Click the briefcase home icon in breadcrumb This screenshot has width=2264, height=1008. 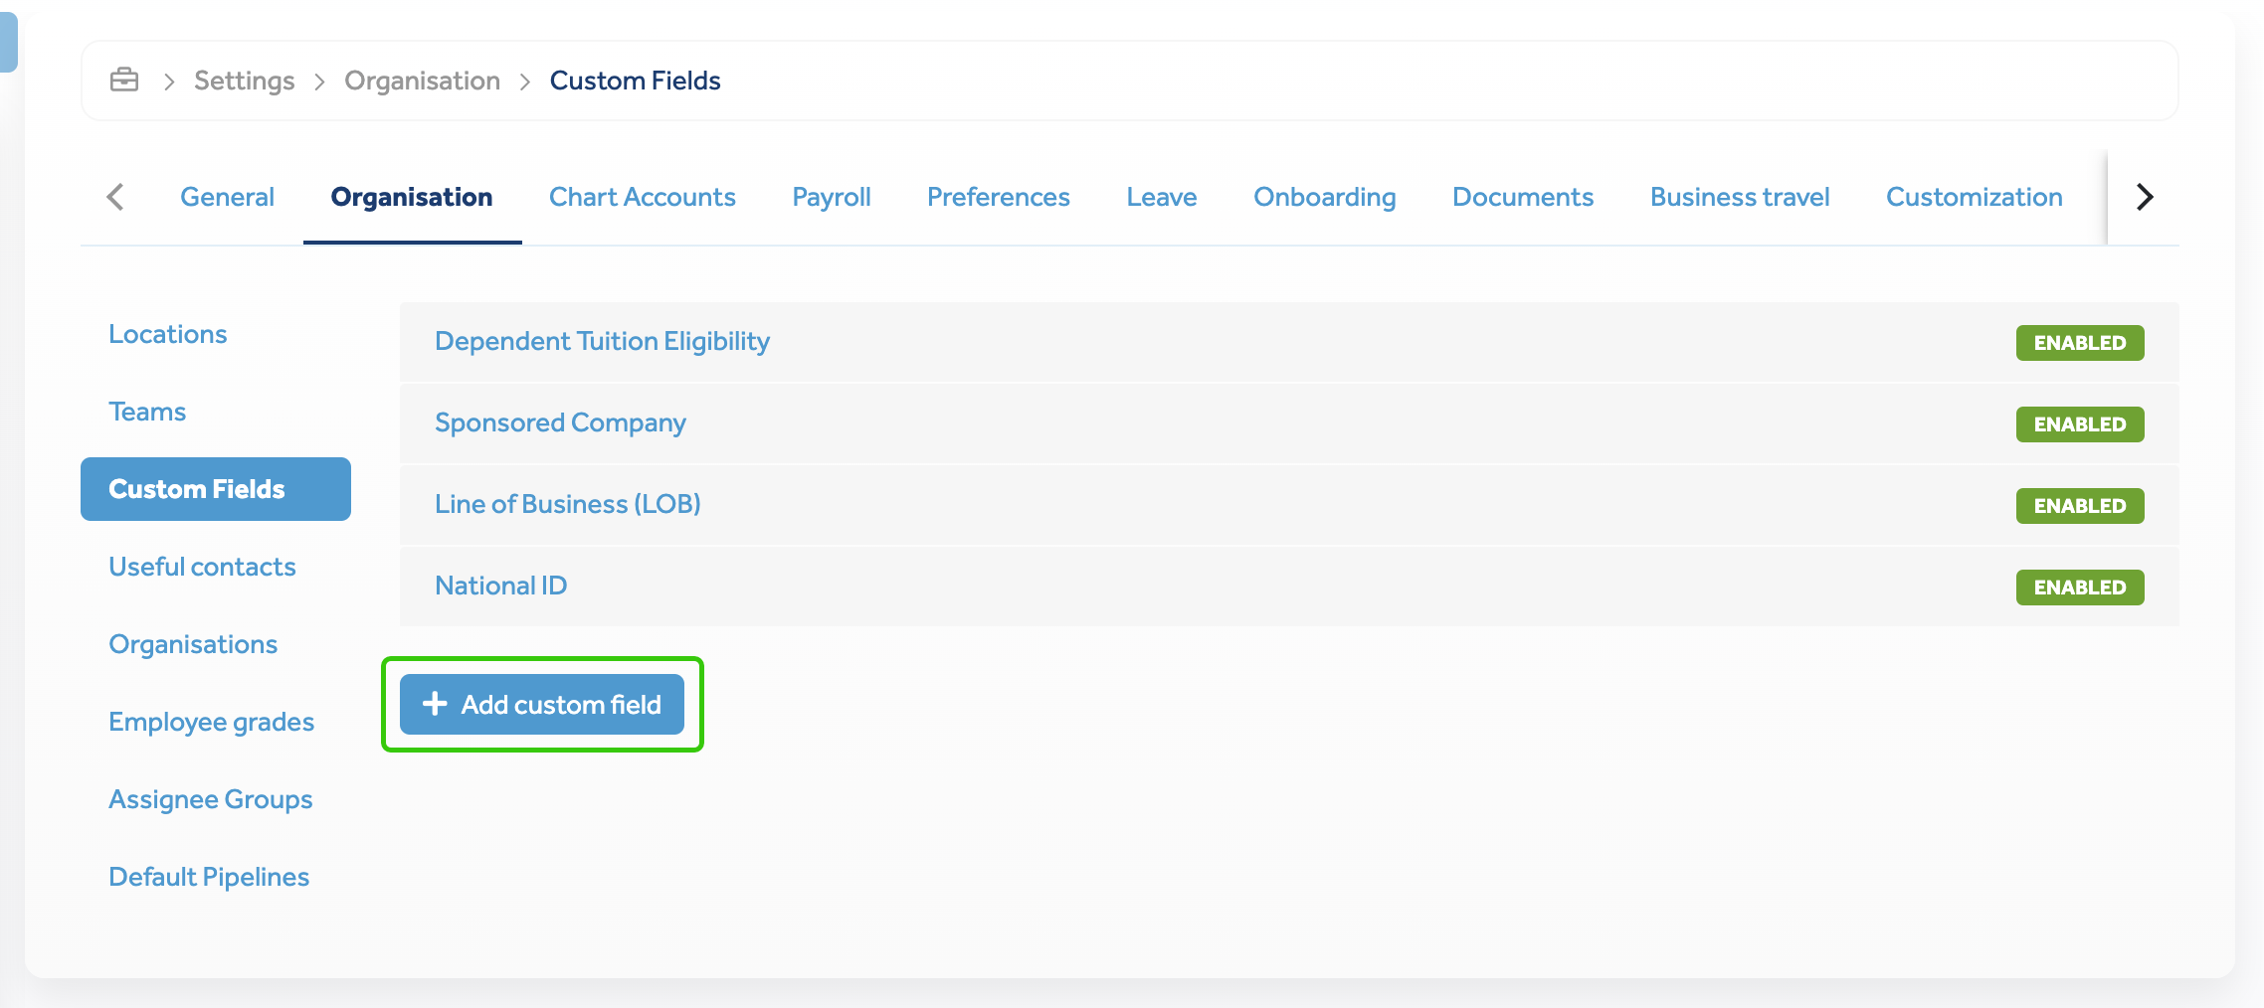click(124, 80)
